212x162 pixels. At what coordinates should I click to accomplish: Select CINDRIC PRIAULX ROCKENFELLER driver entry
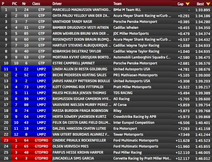pos(79,140)
